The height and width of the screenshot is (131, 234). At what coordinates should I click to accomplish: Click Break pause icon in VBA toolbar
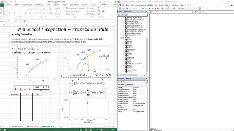click(x=152, y=9)
